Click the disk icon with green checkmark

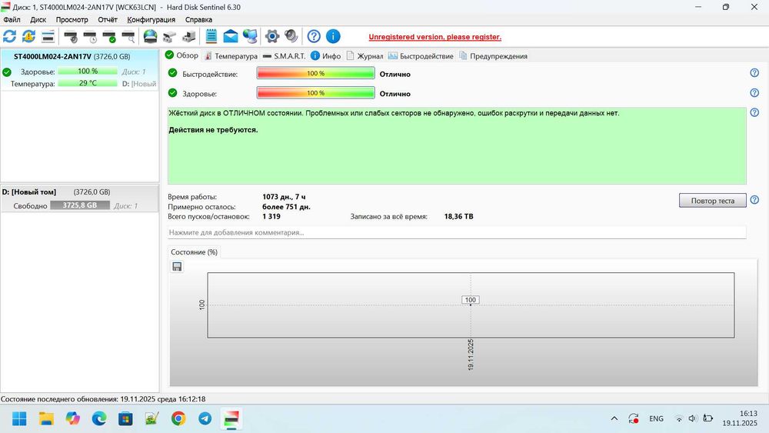(109, 36)
